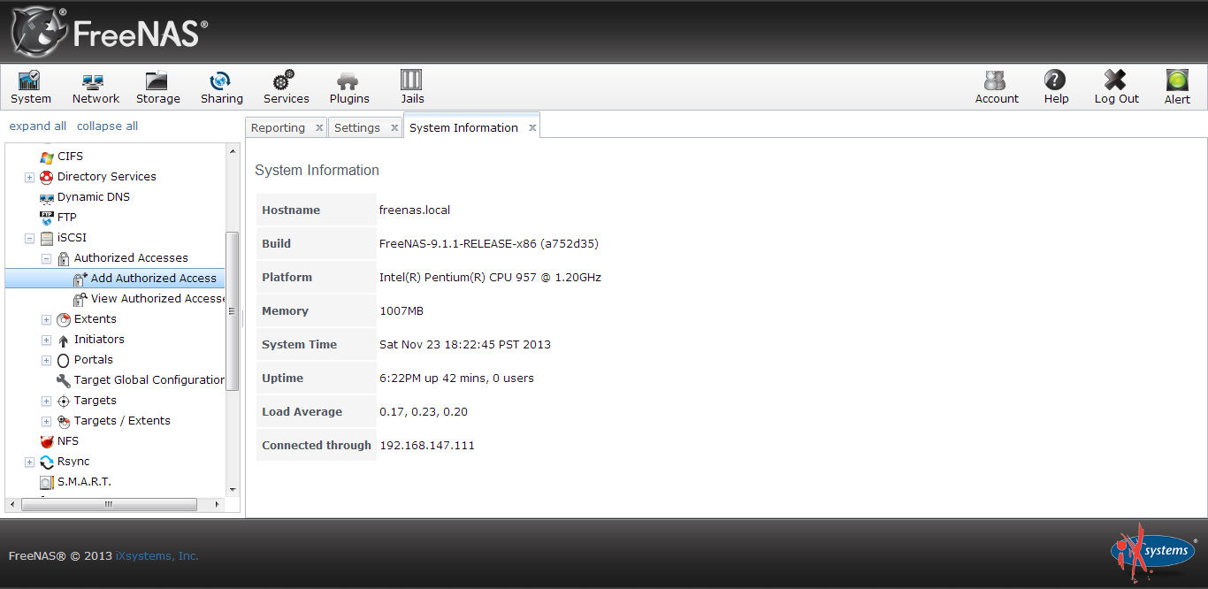Expand the Portals node
The image size is (1208, 589).
pos(46,360)
